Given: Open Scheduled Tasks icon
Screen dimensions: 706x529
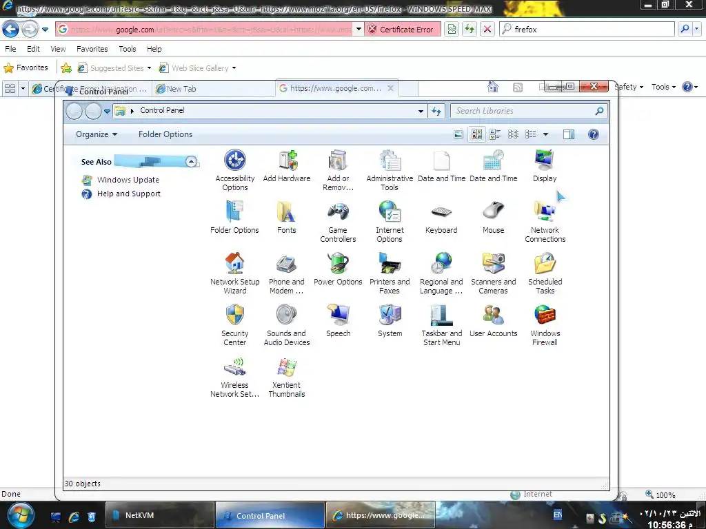Looking at the screenshot, I should [x=545, y=273].
